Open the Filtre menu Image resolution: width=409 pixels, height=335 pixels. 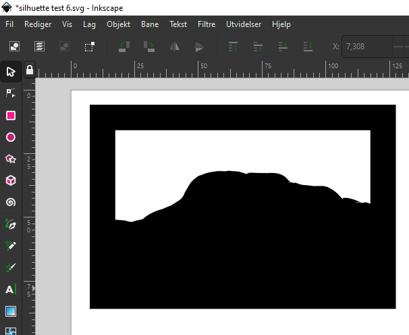click(207, 24)
